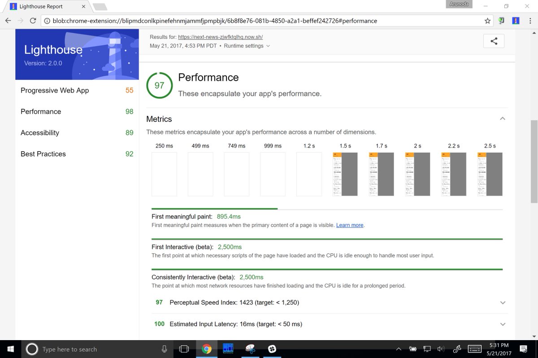
Task: Activate the Cortana microphone icon
Action: 164,349
